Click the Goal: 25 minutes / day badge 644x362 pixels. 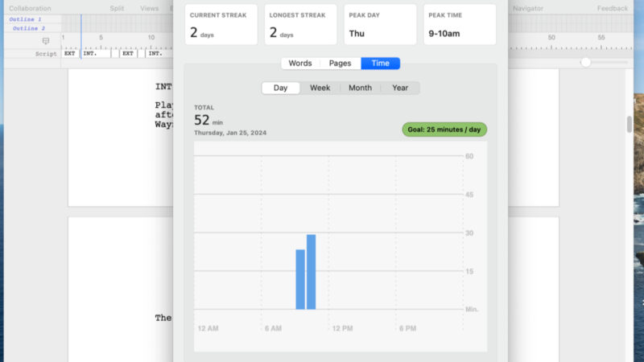444,129
